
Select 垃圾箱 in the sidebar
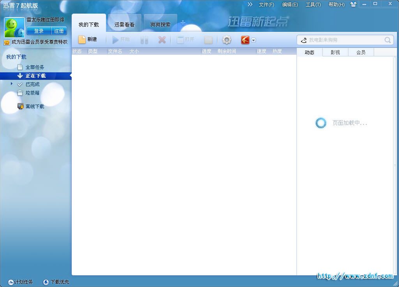coord(33,93)
